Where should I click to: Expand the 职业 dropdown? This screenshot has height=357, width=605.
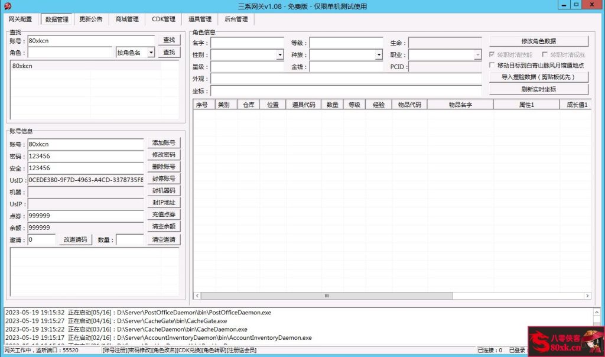coord(479,54)
